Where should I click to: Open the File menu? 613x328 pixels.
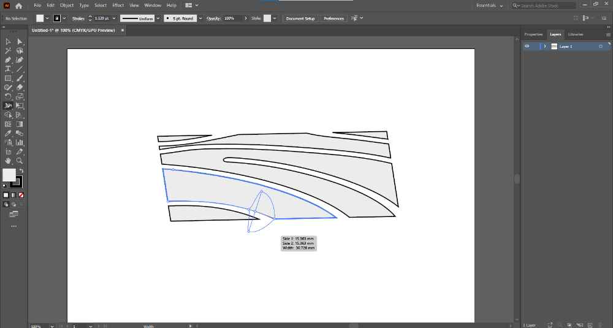click(37, 6)
